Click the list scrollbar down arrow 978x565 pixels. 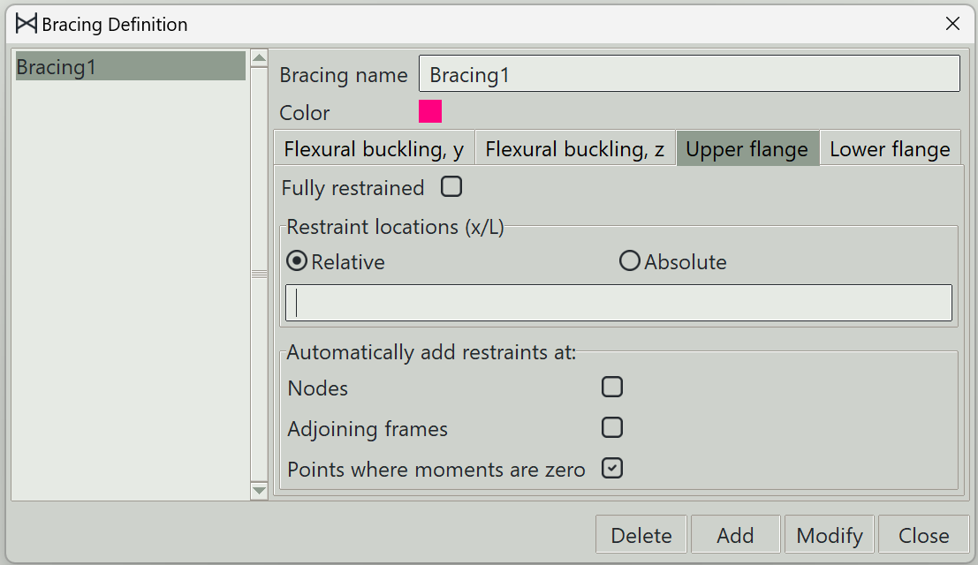pos(260,491)
